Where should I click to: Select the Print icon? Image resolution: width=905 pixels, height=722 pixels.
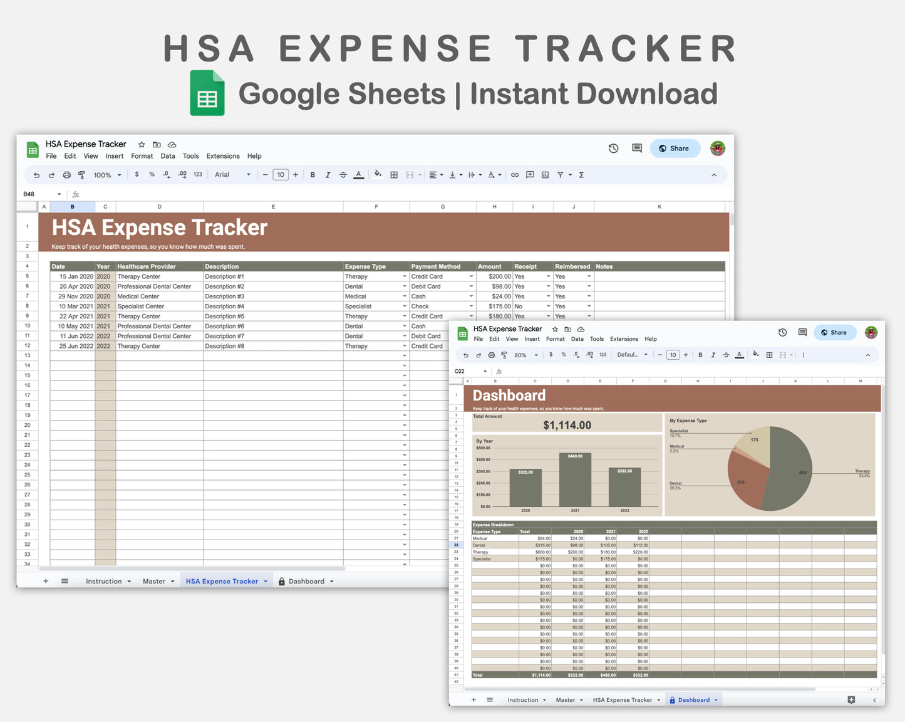(66, 175)
